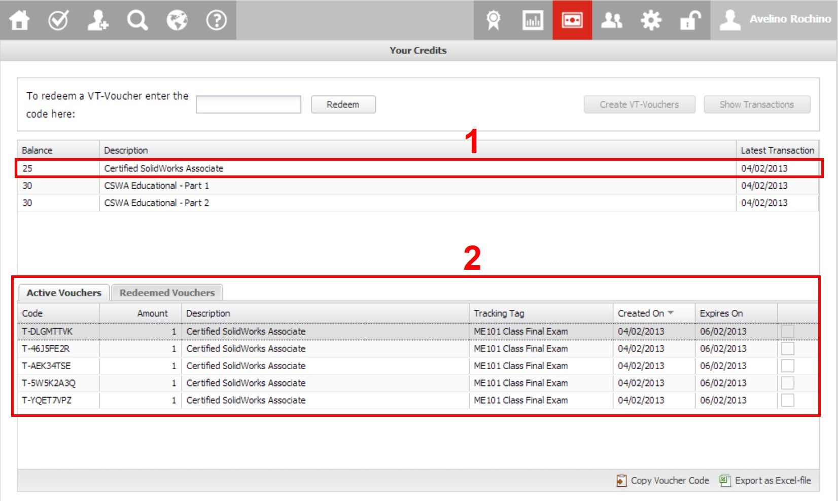The height and width of the screenshot is (501, 838).
Task: Open the Home screen via the house icon
Action: click(x=19, y=20)
